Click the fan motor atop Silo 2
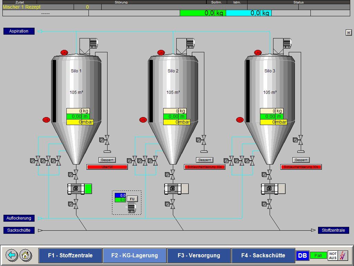This screenshot has height=266, width=354. (x=190, y=43)
